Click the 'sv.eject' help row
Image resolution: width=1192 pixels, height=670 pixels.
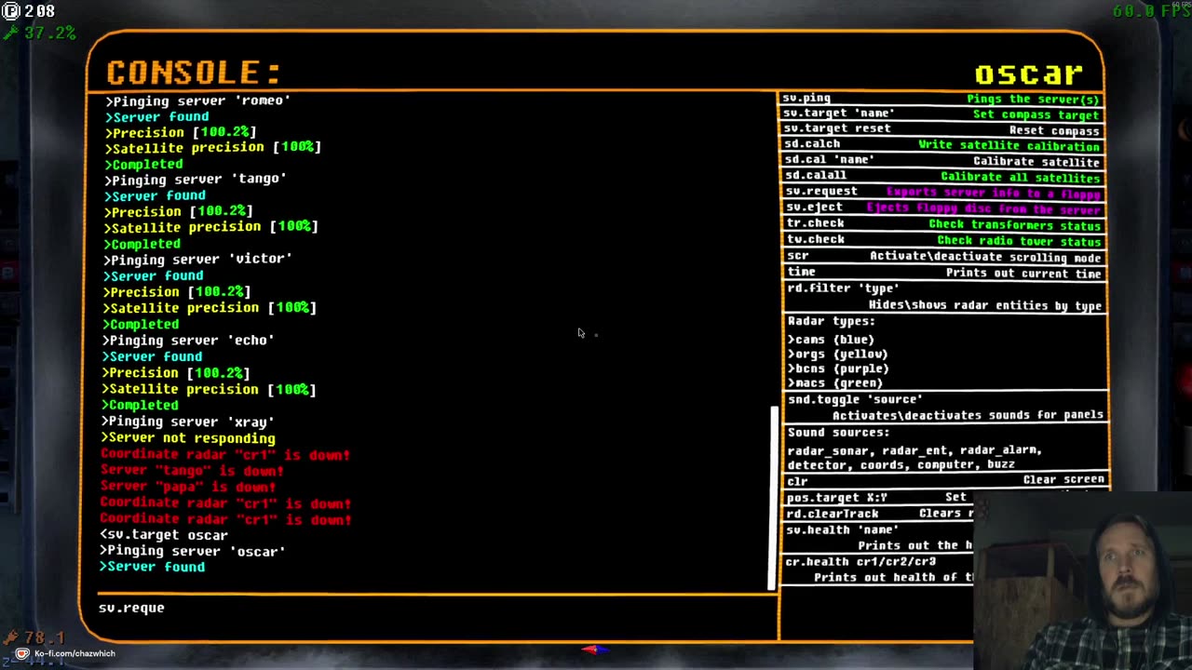pos(942,208)
